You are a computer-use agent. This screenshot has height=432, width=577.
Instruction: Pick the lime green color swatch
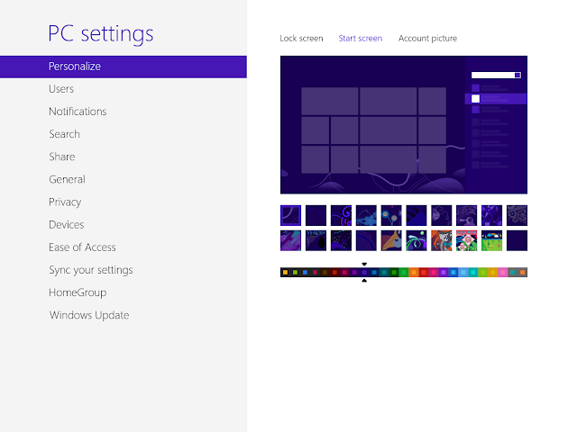[x=483, y=272]
